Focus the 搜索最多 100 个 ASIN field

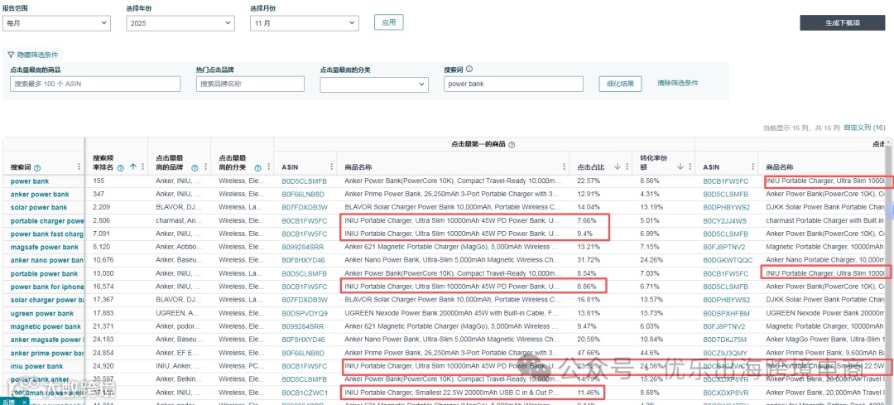point(95,84)
